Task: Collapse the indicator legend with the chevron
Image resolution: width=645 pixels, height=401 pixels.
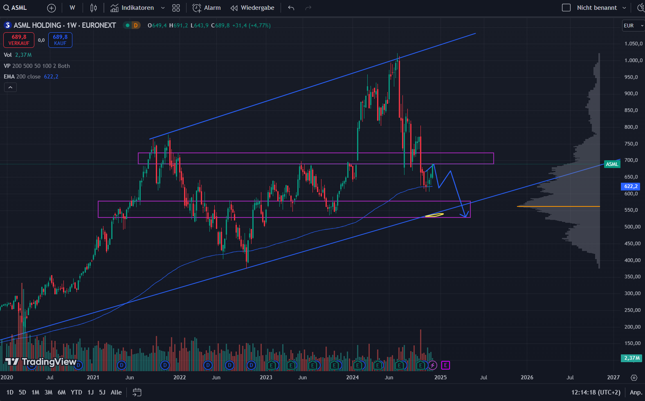Action: [x=10, y=87]
